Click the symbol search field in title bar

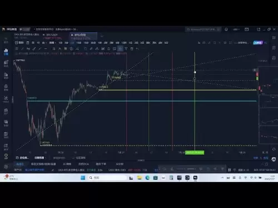click(203, 29)
